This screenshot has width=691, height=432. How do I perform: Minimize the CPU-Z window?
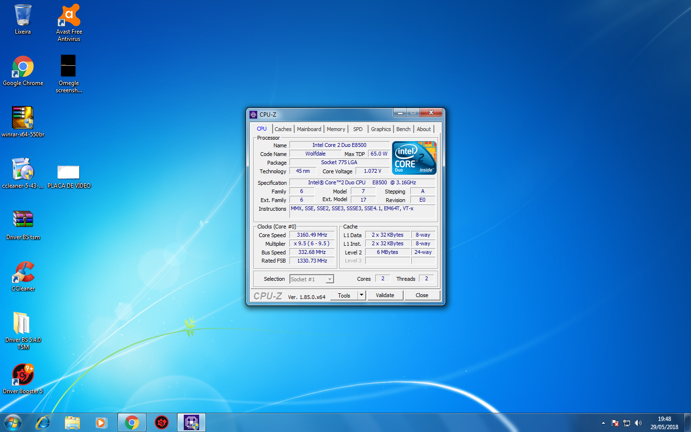click(x=400, y=113)
